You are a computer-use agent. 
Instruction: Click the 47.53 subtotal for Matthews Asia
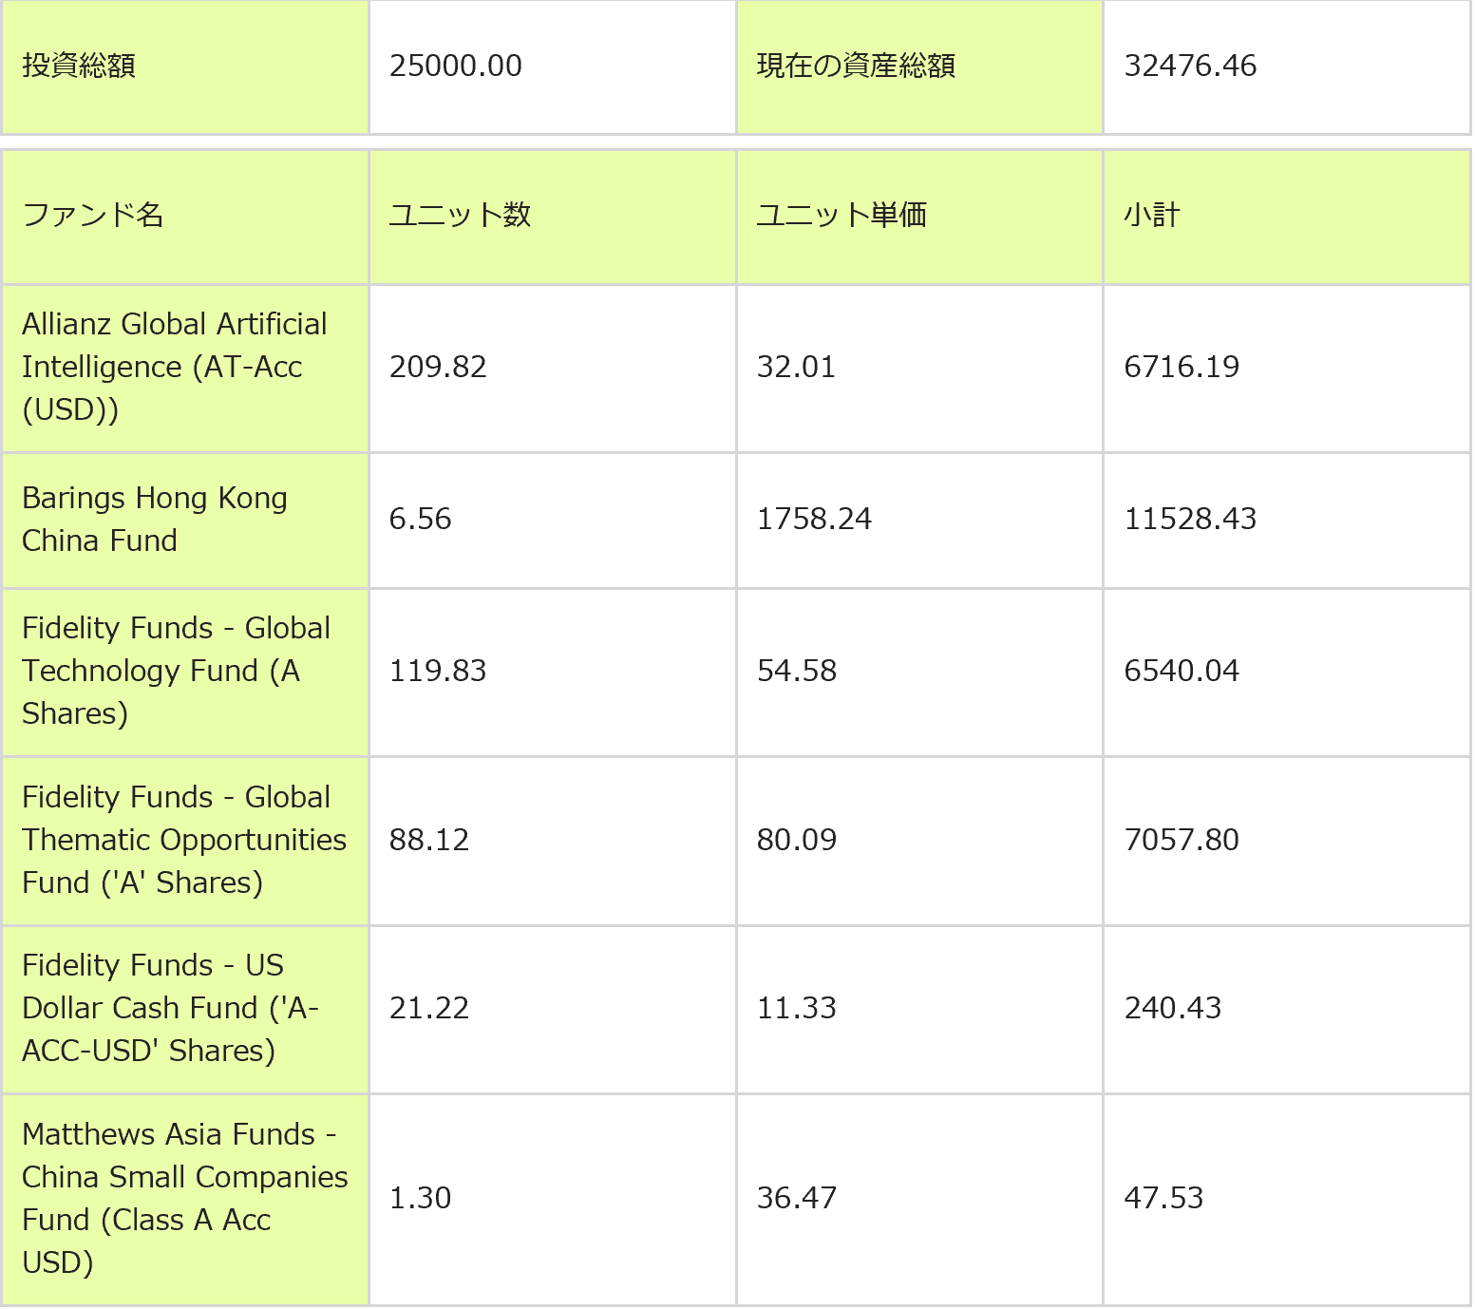1163,1198
